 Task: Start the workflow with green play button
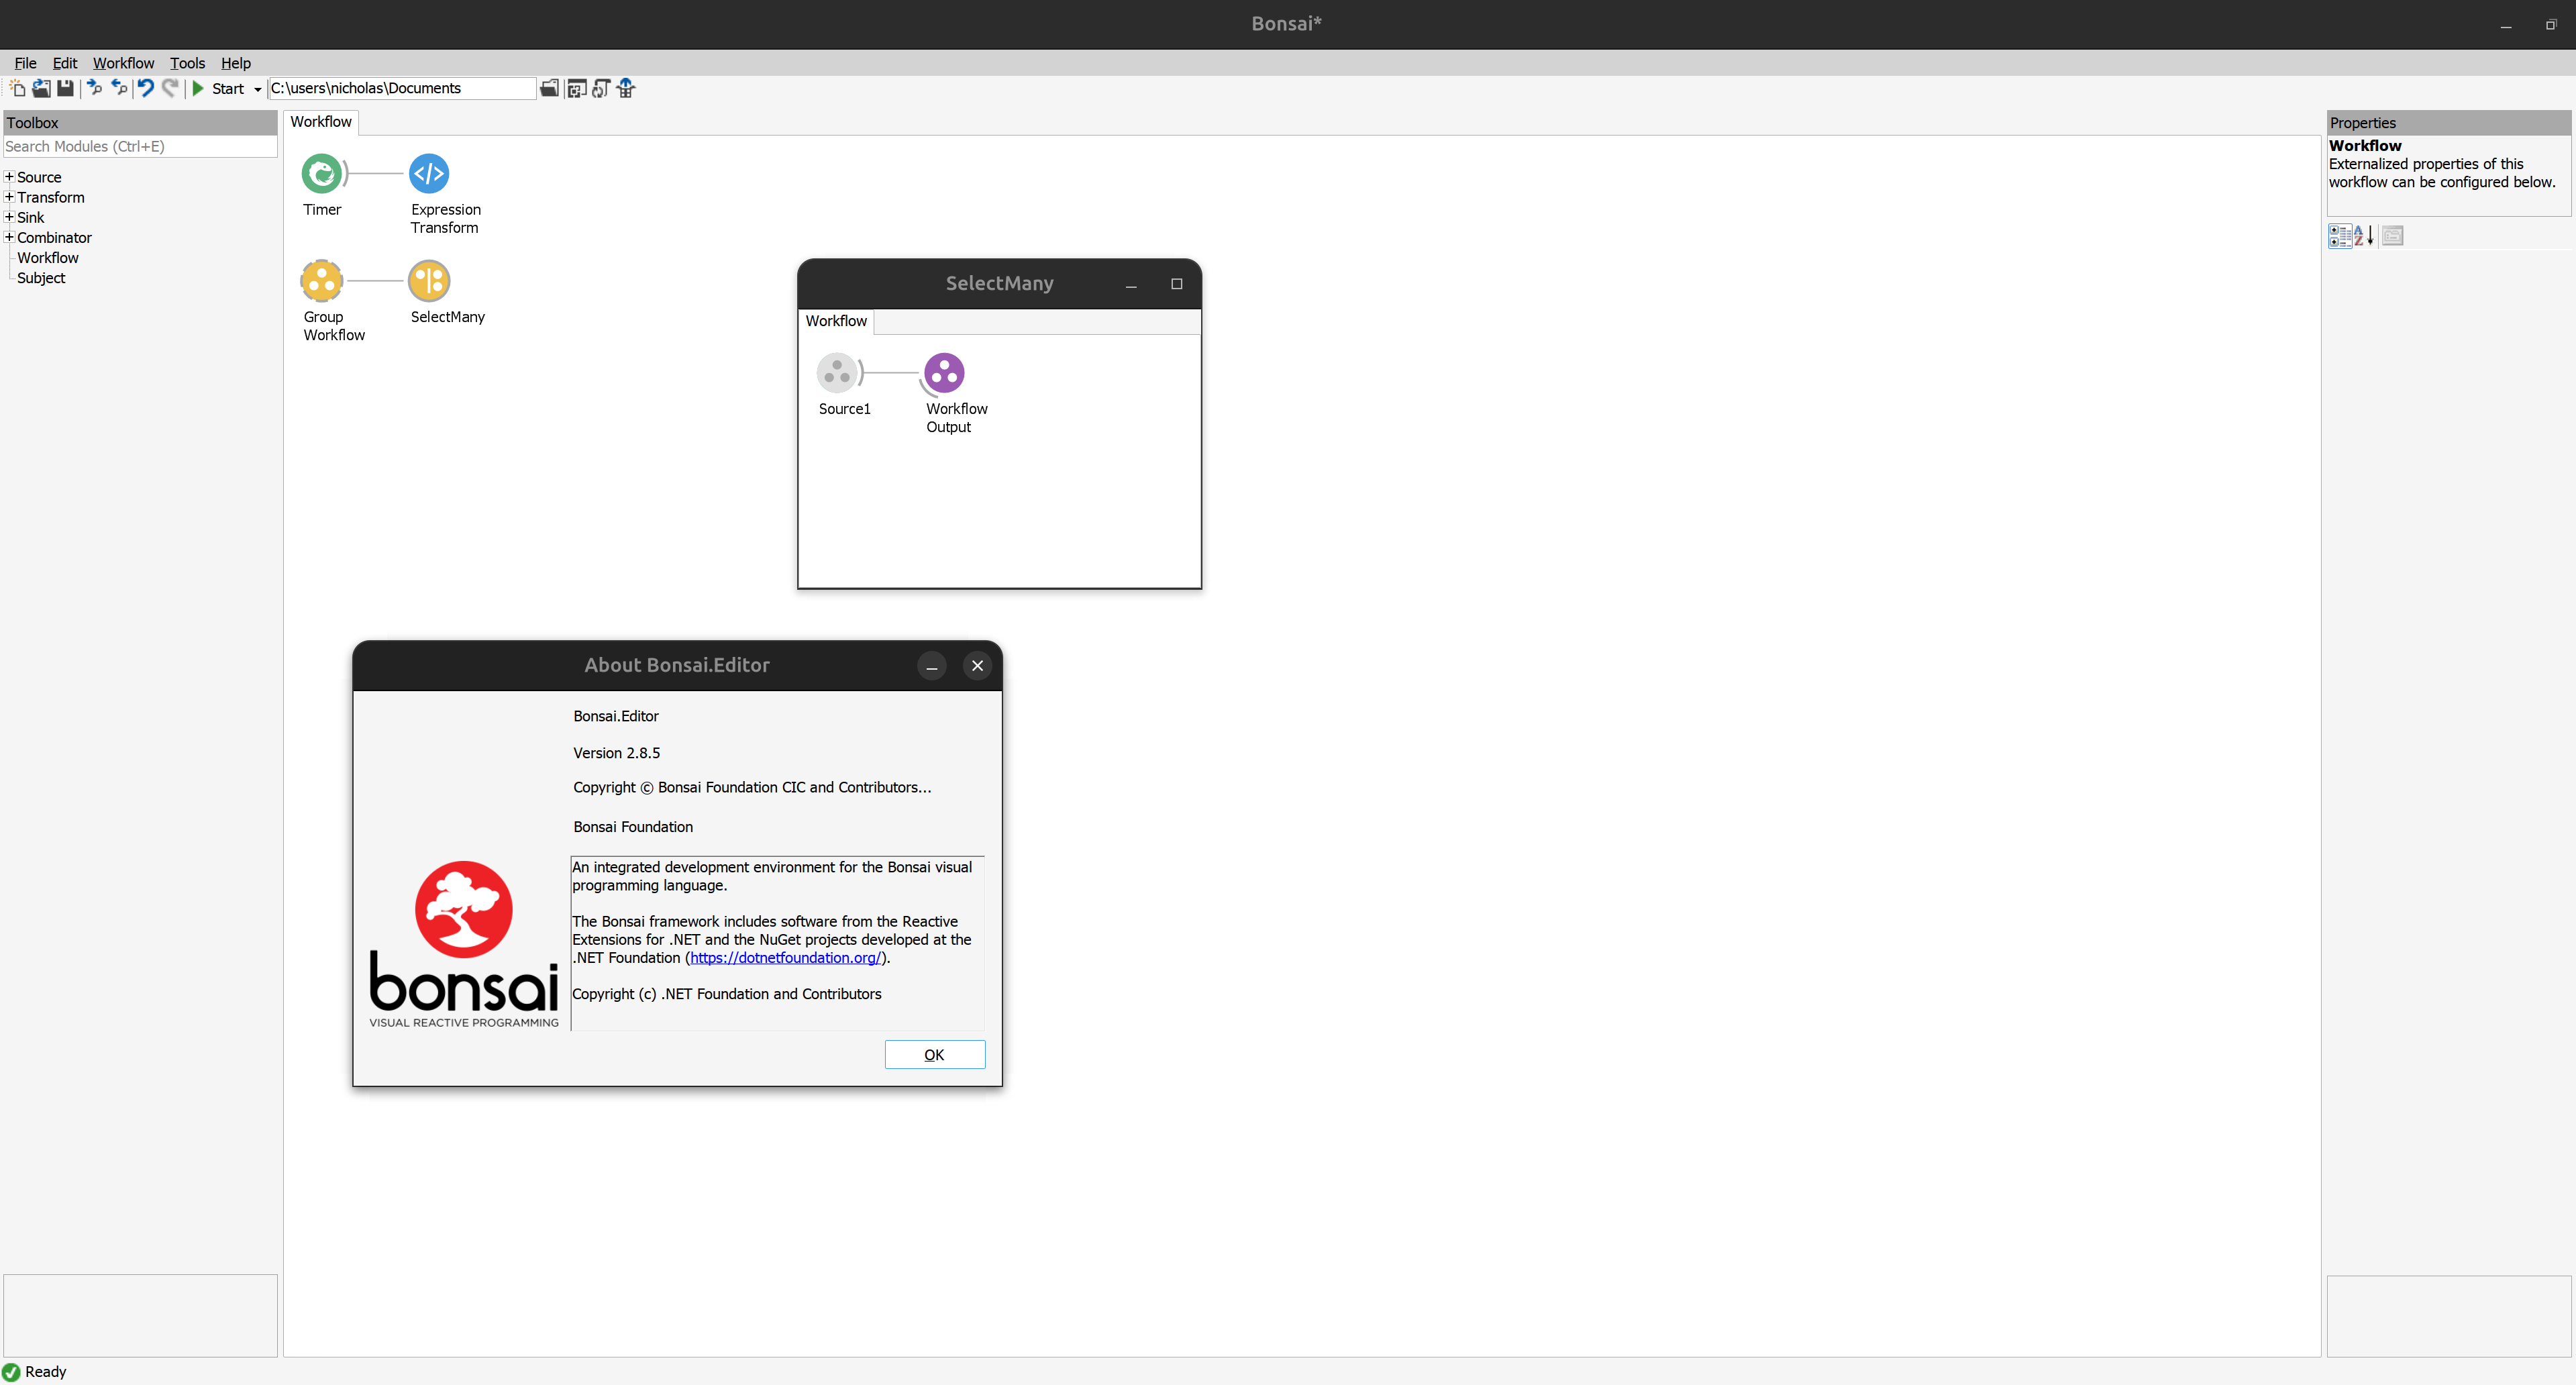point(198,89)
